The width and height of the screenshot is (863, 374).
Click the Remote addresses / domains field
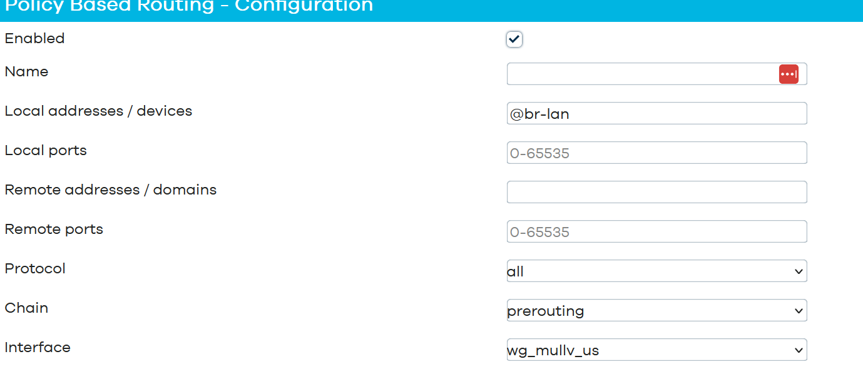pos(656,193)
